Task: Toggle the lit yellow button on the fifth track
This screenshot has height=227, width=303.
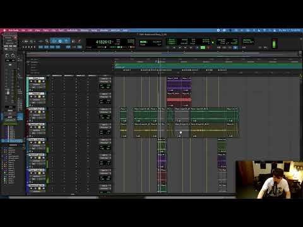Action: (39, 143)
